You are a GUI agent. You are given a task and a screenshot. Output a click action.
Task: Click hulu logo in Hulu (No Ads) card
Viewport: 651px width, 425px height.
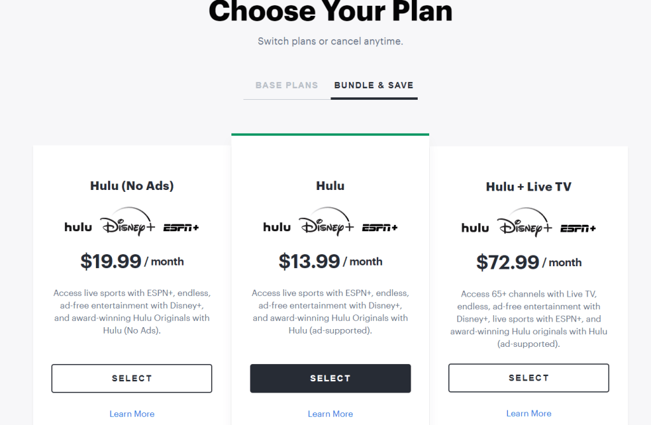coord(78,227)
